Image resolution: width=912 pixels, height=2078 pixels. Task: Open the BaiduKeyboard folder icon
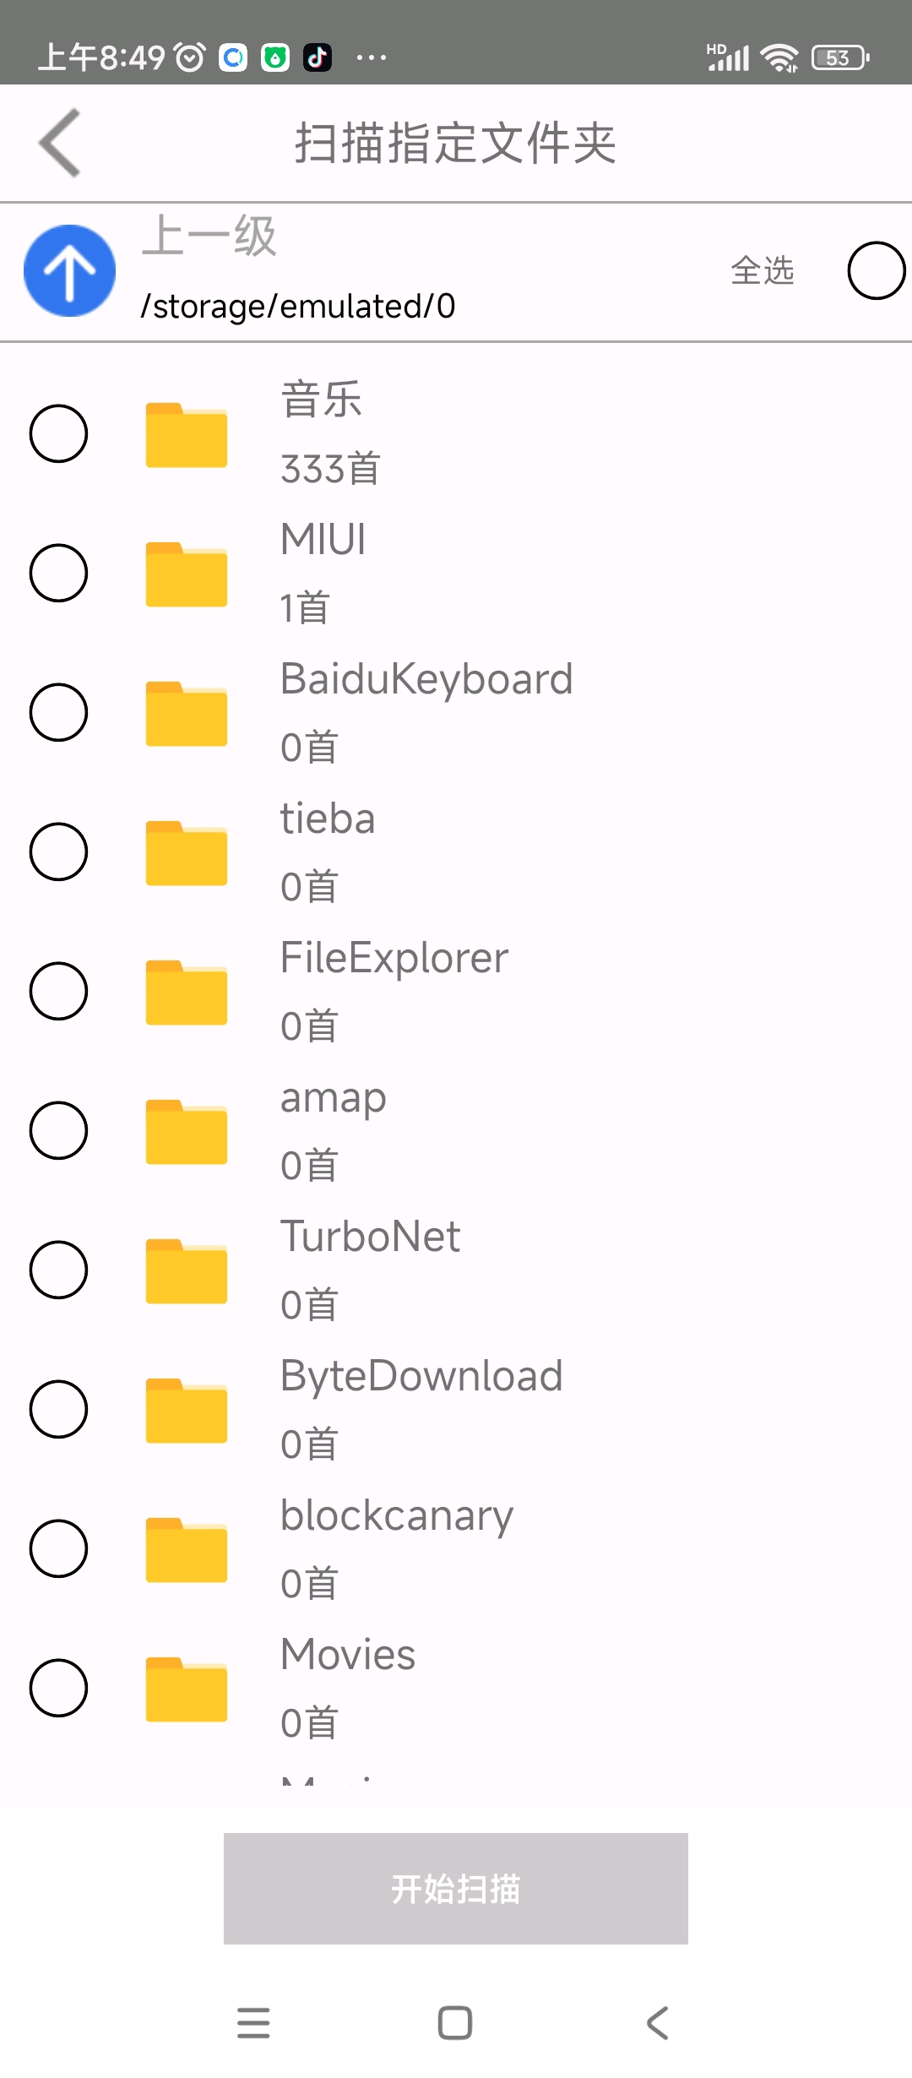tap(187, 714)
